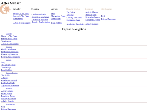Click small Operation link in the expanded list
Viewport: 148px width, 111px height.
pyautogui.click(x=9, y=47)
